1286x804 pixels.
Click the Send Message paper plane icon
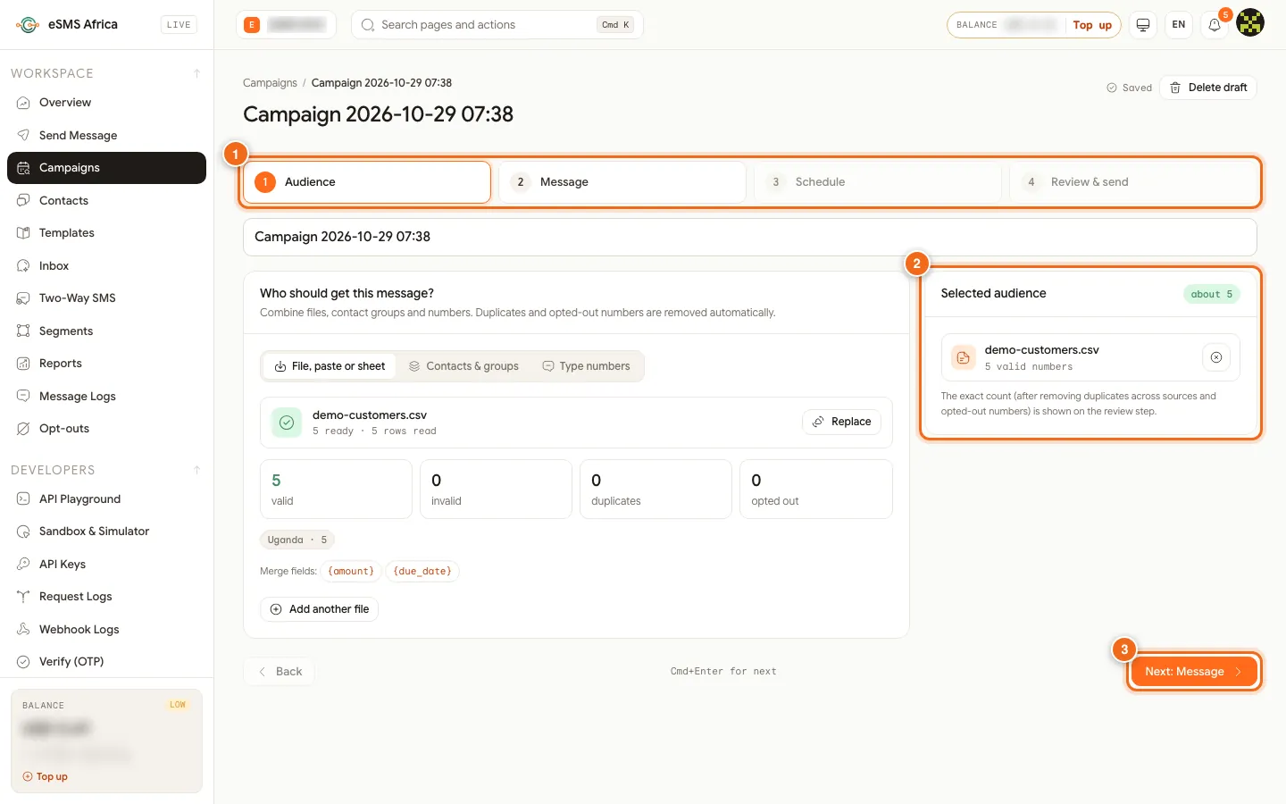click(23, 135)
